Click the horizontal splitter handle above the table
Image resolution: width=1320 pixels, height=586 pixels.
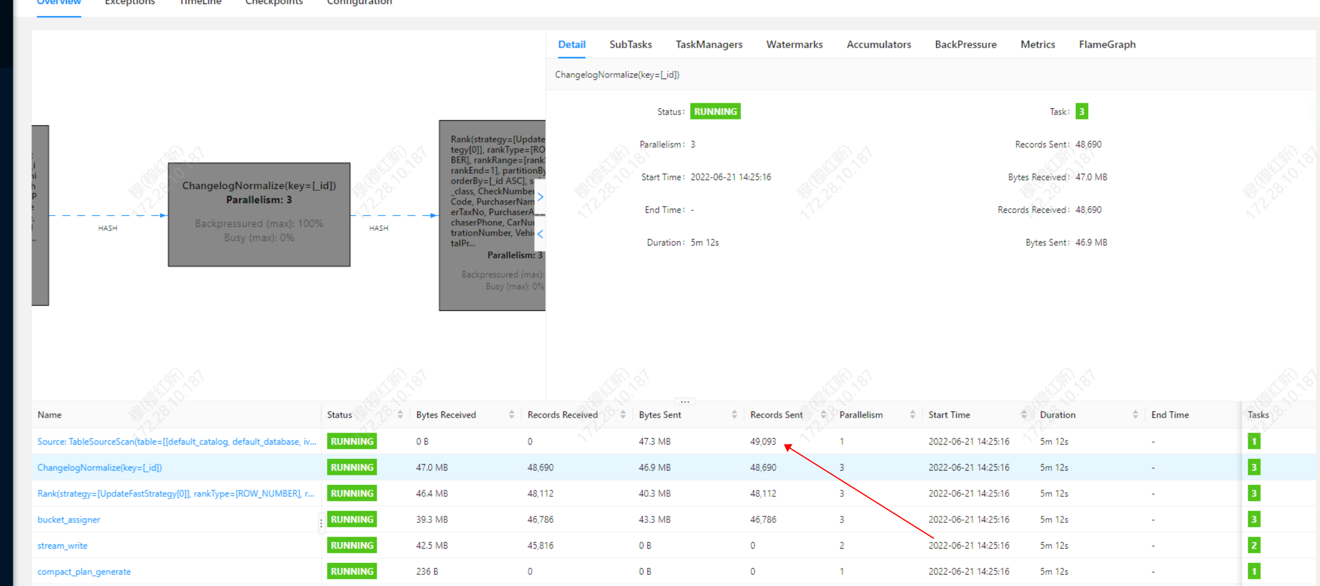tap(685, 402)
